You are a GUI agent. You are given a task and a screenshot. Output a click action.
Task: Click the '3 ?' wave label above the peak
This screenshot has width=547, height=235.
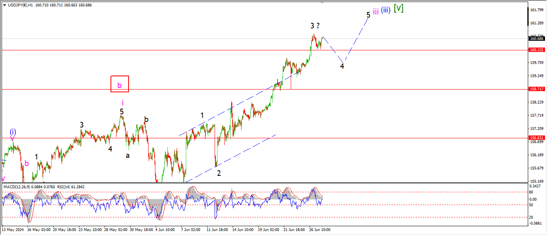315,26
